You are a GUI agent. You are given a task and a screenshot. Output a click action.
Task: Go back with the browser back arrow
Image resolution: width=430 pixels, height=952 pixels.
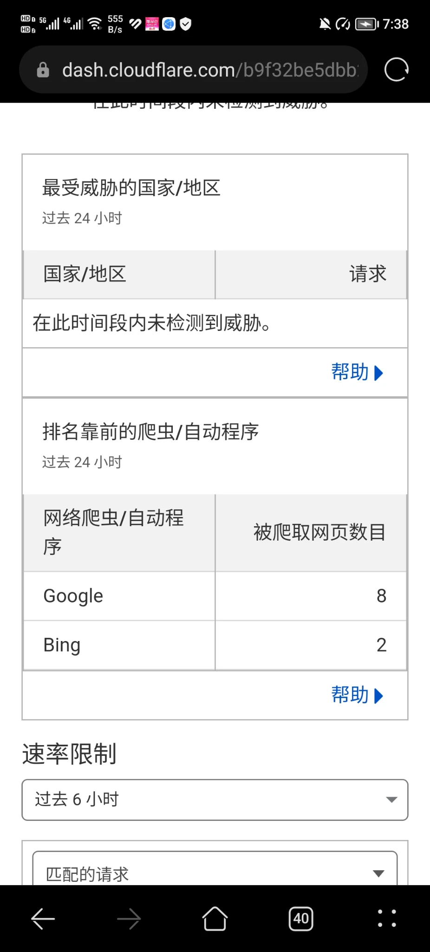pos(43,919)
